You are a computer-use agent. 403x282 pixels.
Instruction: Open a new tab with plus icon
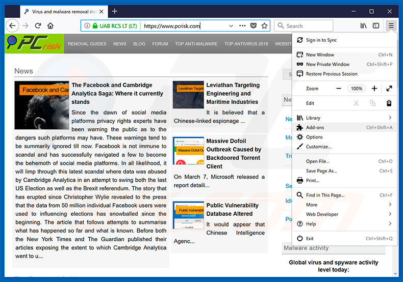click(114, 11)
